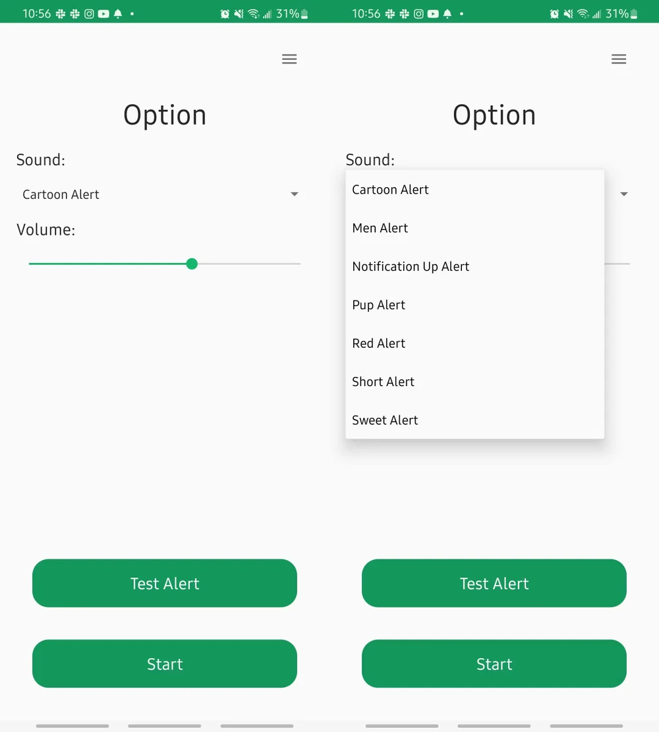Image resolution: width=659 pixels, height=732 pixels.
Task: Tap muted sound icon in left status bar
Action: point(239,14)
